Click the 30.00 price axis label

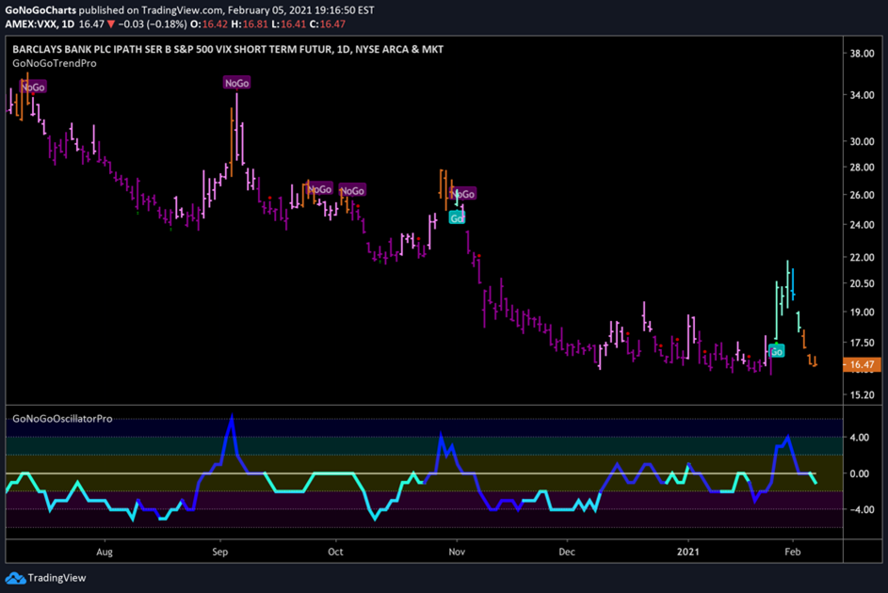click(862, 141)
